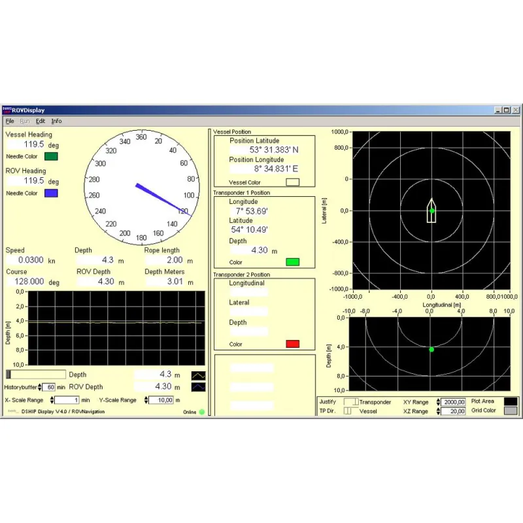Click the black Plot Area color swatch
523x523 pixels.
[511, 401]
